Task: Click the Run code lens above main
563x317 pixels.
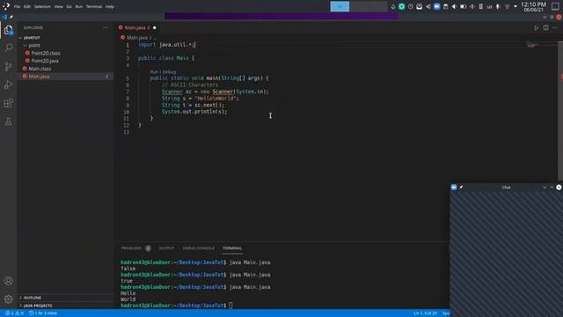Action: point(154,72)
